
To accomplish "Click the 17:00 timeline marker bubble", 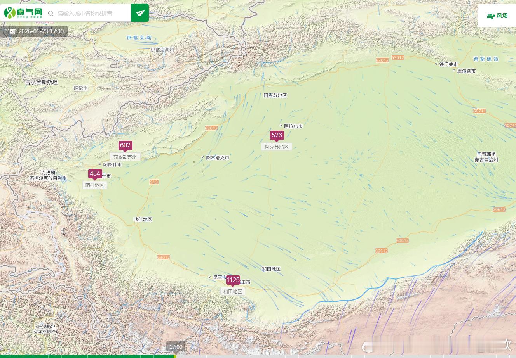I will point(176,347).
